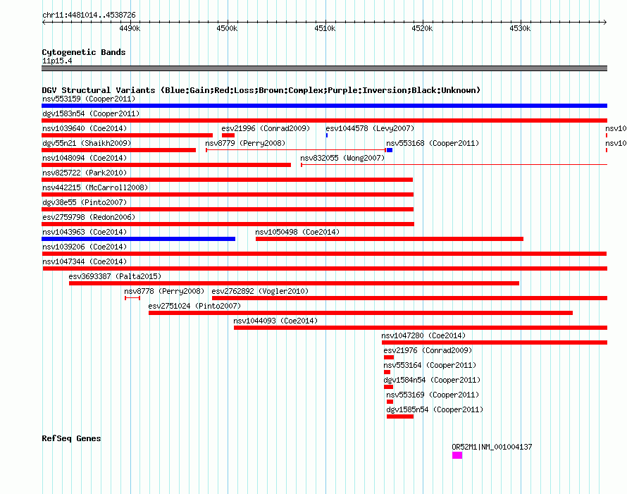Click the blue nsv1043963 (Coe2014) gain bar

click(x=138, y=239)
